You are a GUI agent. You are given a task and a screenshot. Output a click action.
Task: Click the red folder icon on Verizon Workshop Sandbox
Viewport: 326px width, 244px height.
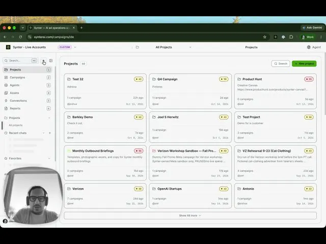point(154,151)
